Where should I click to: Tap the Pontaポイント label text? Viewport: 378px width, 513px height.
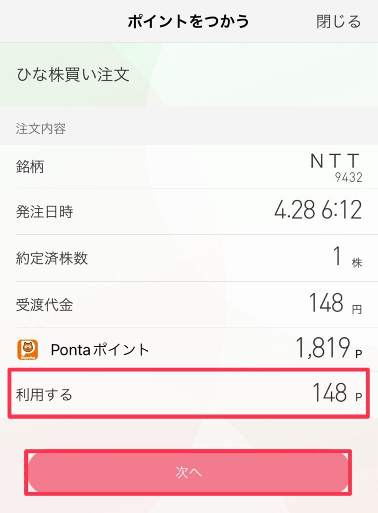click(100, 350)
